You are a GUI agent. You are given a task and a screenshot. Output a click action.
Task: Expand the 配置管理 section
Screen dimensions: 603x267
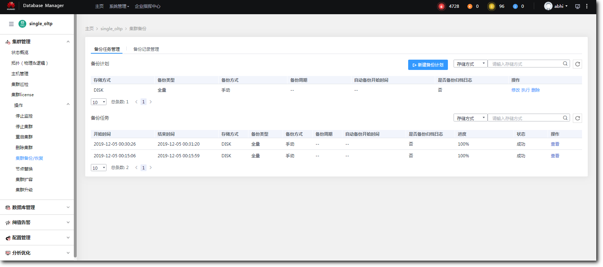pyautogui.click(x=68, y=238)
